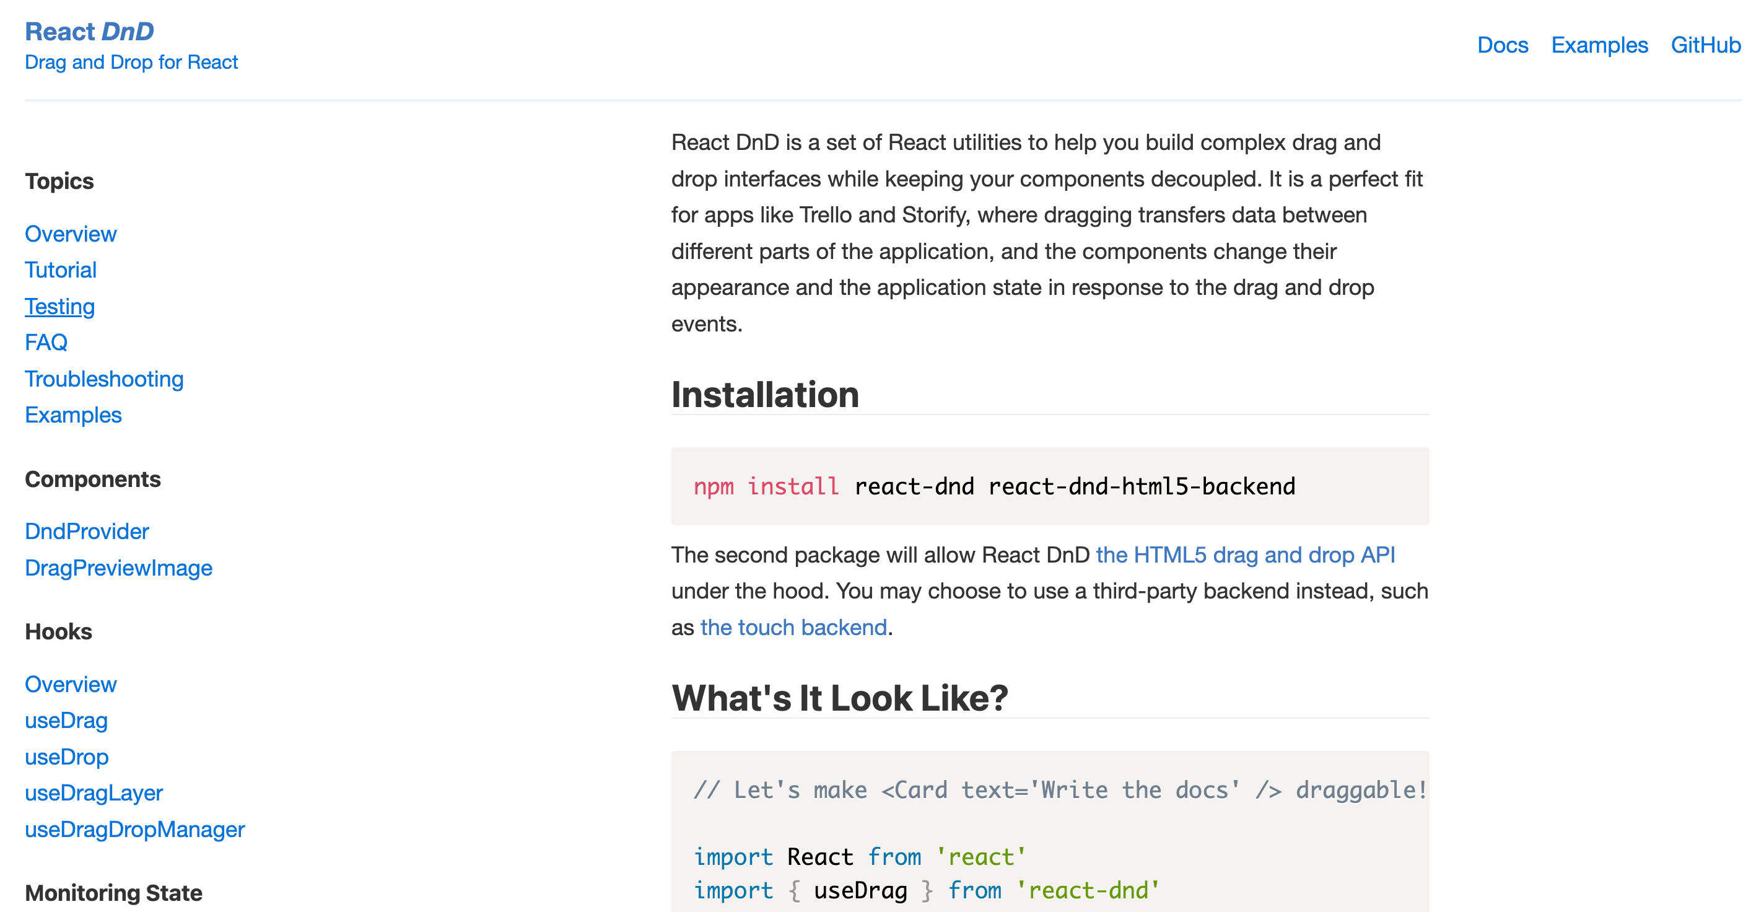Follow the touch backend link
This screenshot has height=912, width=1764.
coord(793,628)
